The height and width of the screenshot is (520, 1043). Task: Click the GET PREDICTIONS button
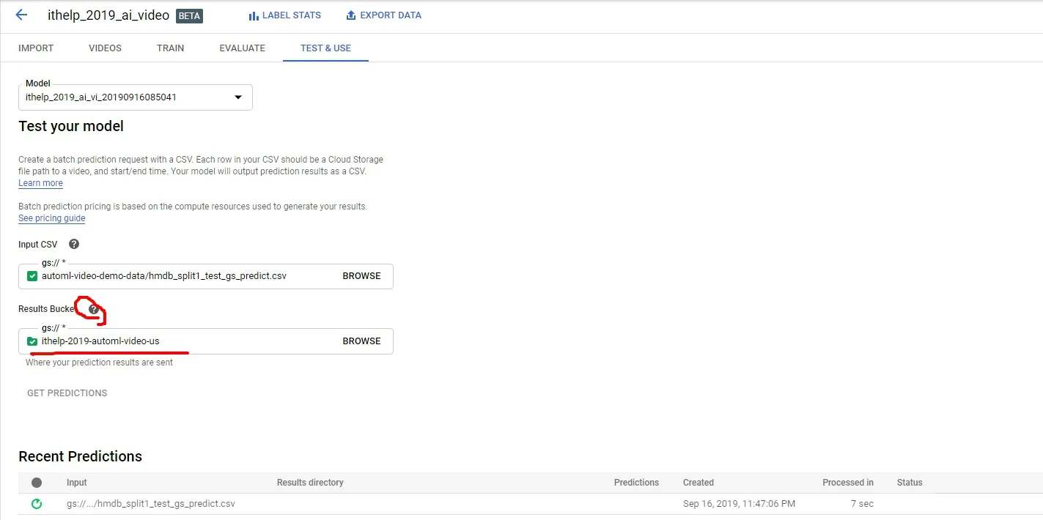pyautogui.click(x=67, y=393)
